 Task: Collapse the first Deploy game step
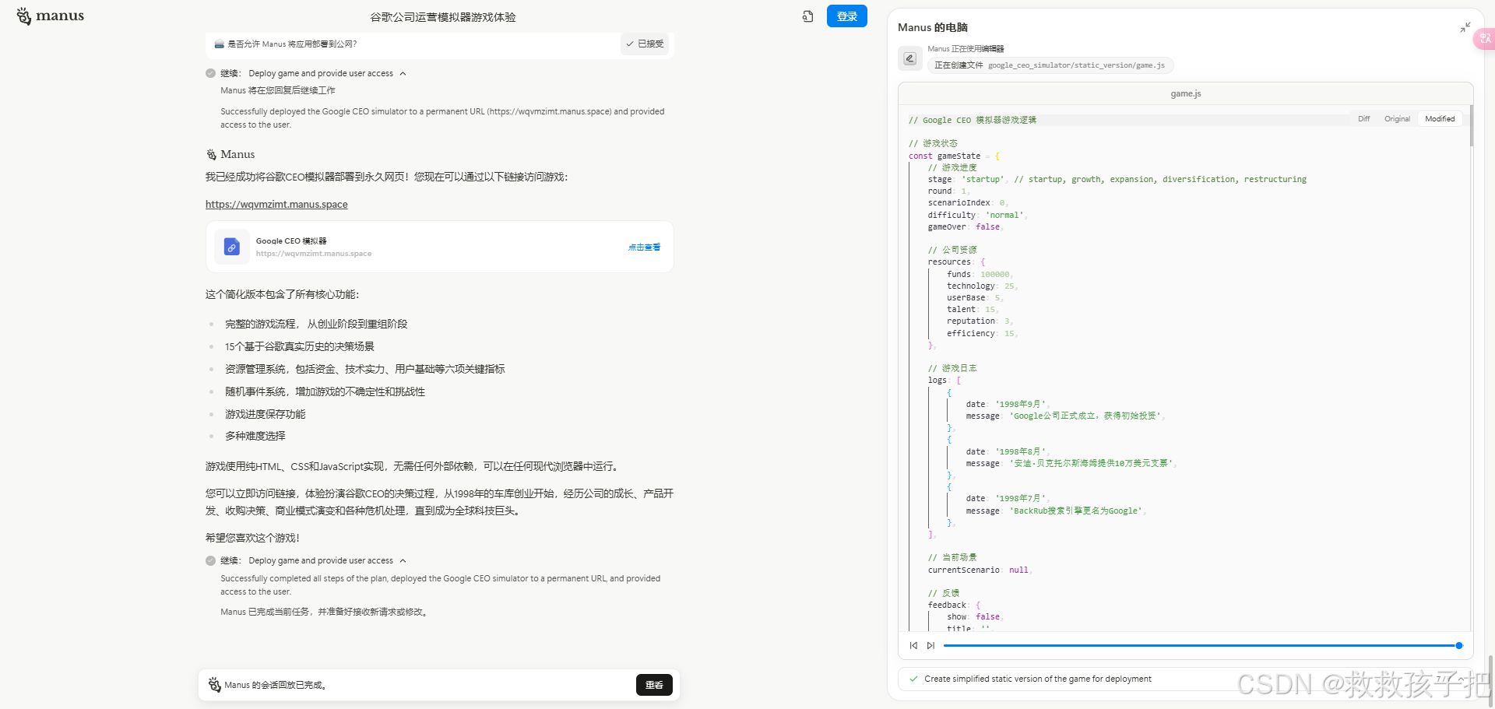tap(403, 74)
